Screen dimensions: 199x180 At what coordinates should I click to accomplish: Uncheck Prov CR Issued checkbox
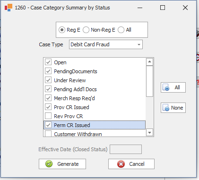coord(48,107)
